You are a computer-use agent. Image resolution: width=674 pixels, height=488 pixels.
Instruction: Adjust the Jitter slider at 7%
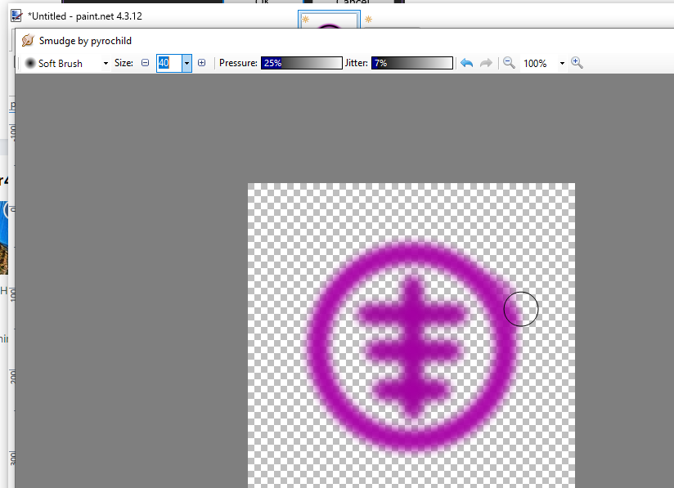point(411,63)
